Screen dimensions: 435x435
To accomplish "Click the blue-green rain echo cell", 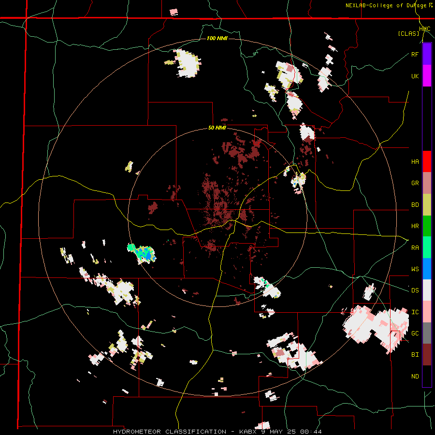I will point(142,253).
